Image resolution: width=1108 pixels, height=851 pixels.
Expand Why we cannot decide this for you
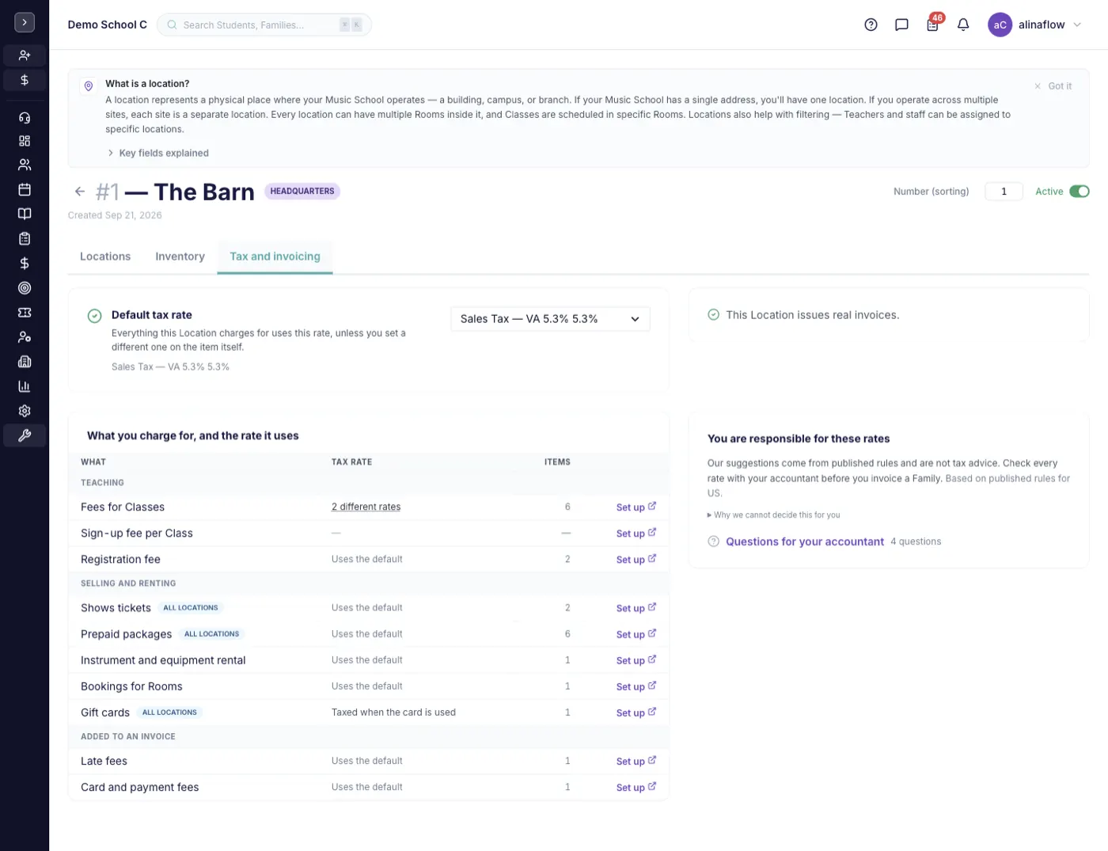point(774,515)
